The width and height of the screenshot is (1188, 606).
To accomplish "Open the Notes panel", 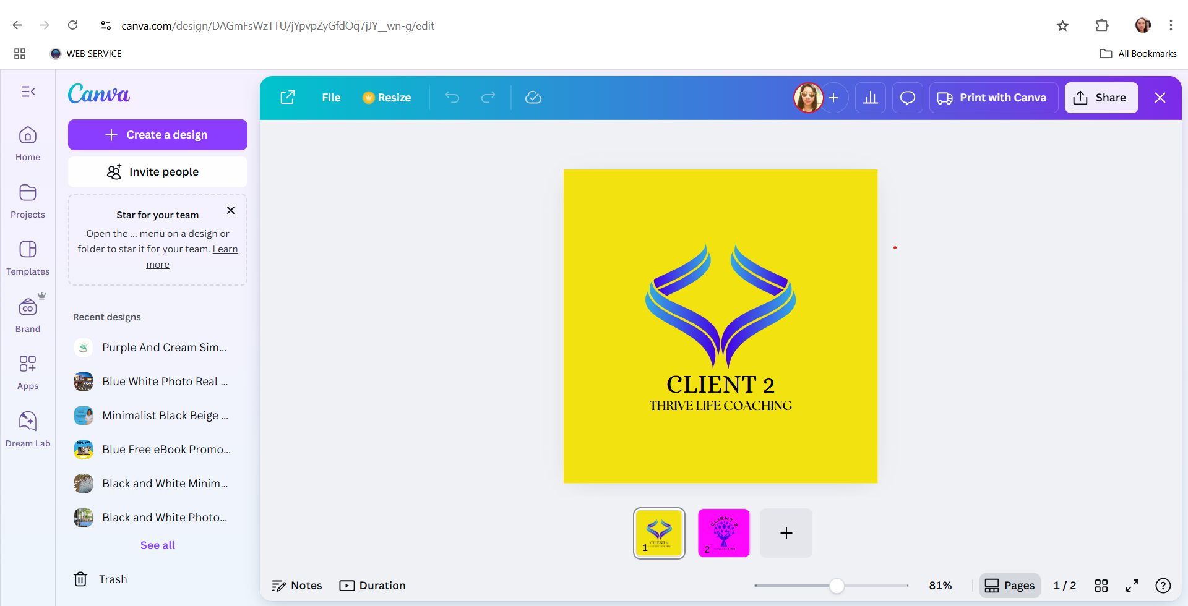I will coord(297,586).
